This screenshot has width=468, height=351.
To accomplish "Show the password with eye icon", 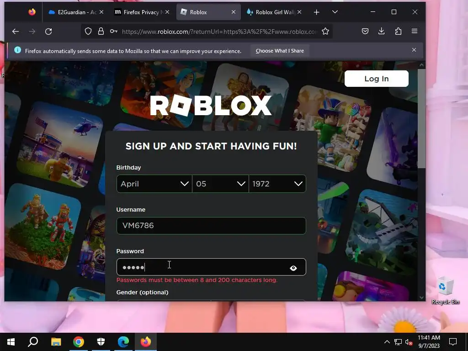I will (293, 268).
